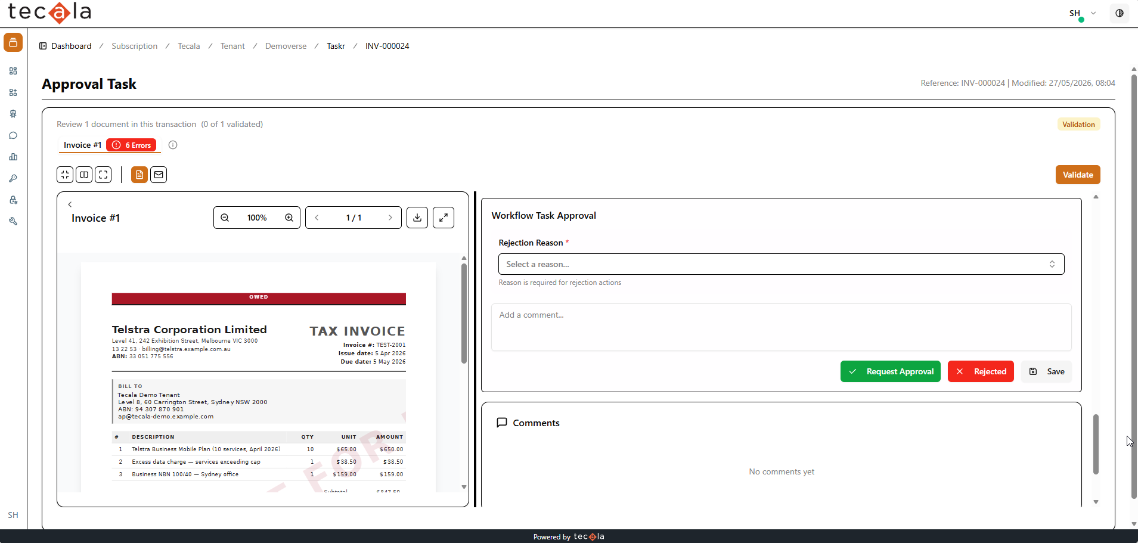The height and width of the screenshot is (543, 1138).
Task: Save the workflow task
Action: click(x=1047, y=371)
